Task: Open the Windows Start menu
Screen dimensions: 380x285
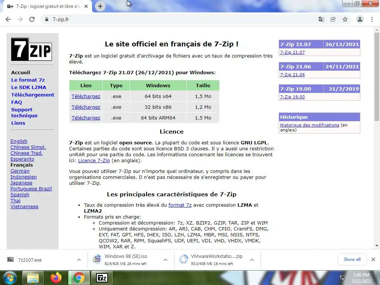Action: click(x=10, y=278)
